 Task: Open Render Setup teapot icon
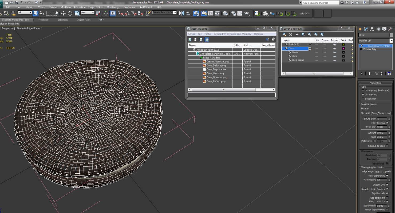[x=234, y=13]
